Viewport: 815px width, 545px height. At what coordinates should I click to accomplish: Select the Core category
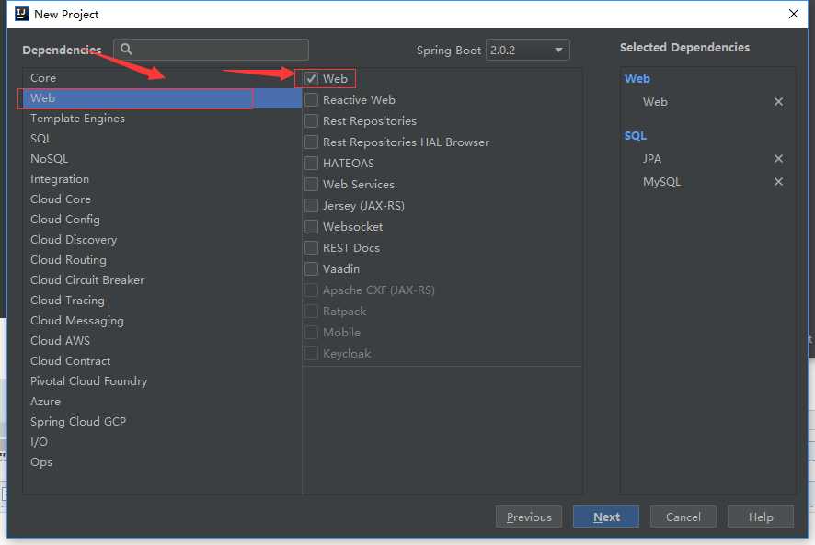(162, 78)
